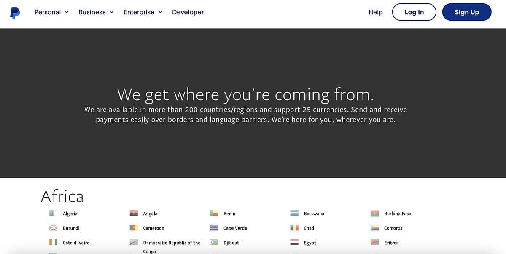This screenshot has height=254, width=506.
Task: Pick the Chad country link
Action: pyautogui.click(x=309, y=228)
